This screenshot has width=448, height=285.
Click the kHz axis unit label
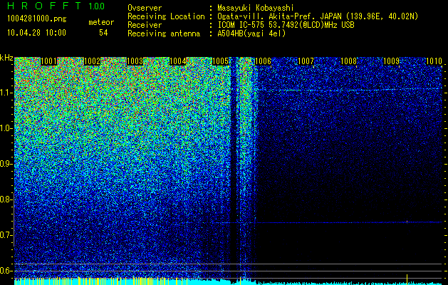[x=6, y=58]
